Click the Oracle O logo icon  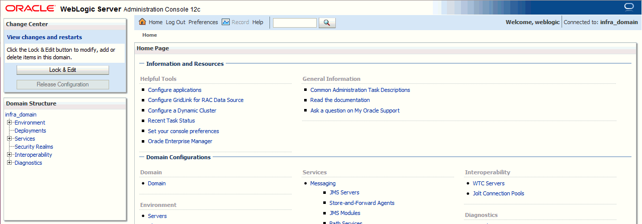pos(628,7)
